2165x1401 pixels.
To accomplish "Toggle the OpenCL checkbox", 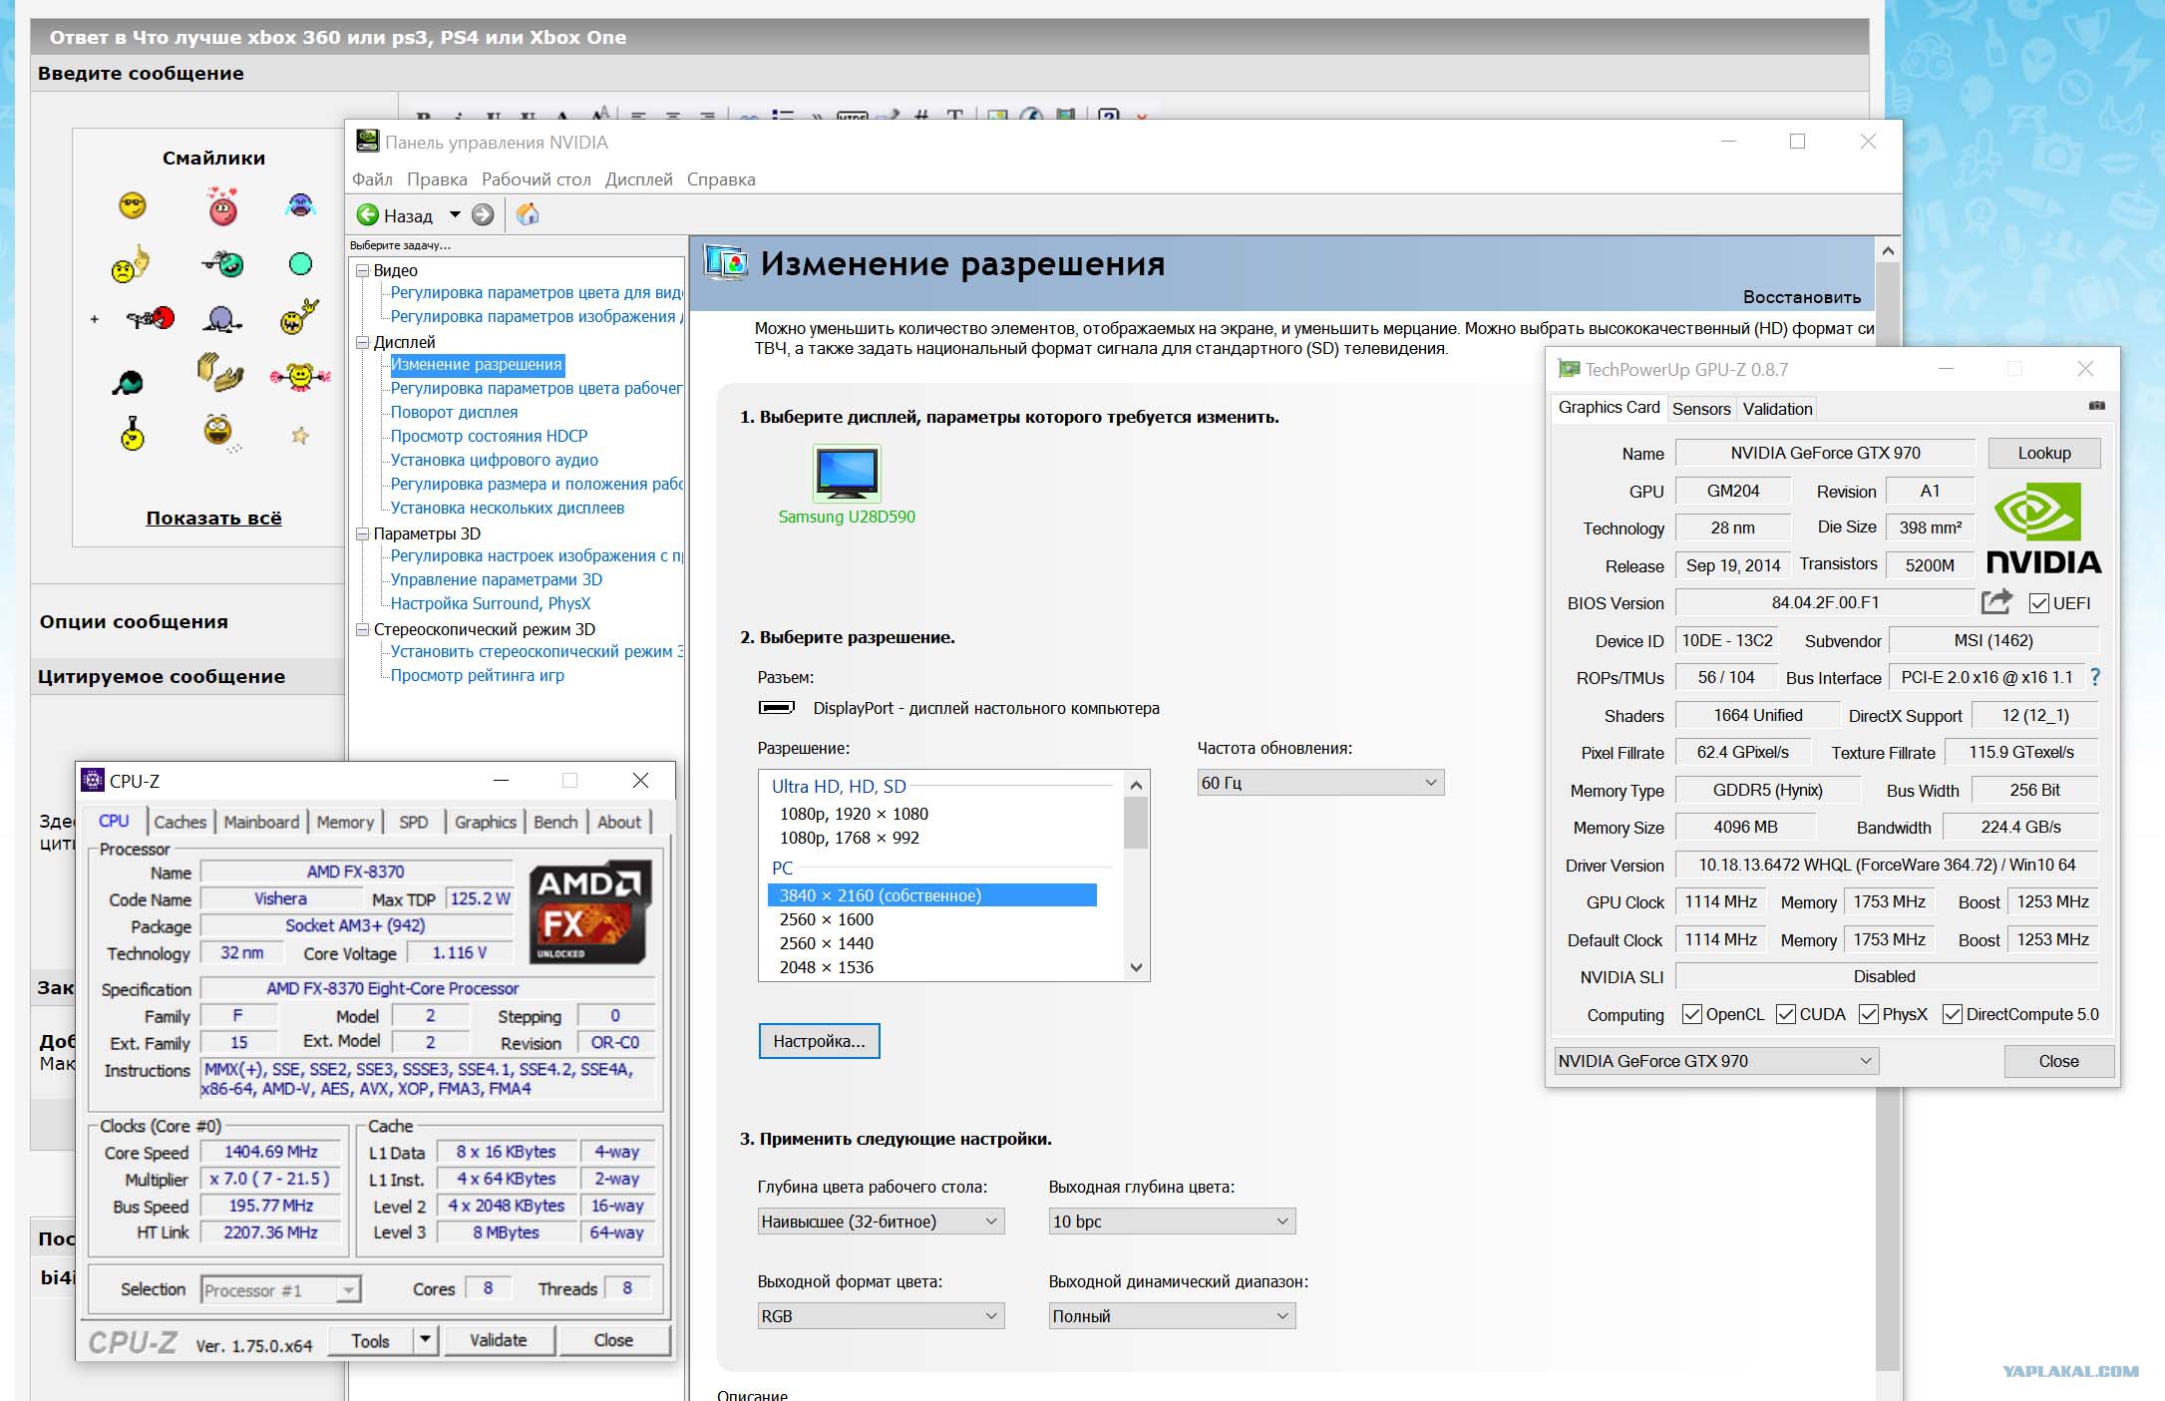I will (1691, 1014).
